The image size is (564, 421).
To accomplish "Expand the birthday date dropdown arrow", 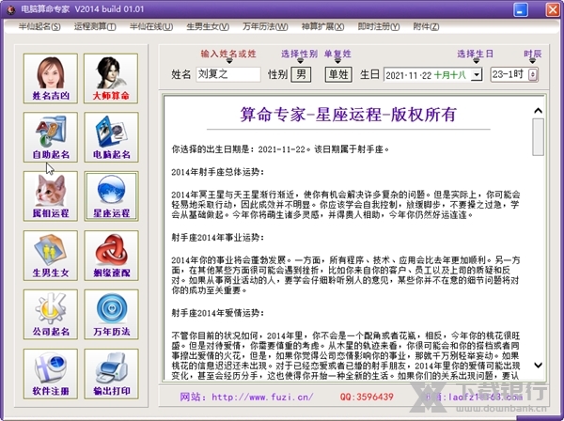I will pyautogui.click(x=477, y=75).
